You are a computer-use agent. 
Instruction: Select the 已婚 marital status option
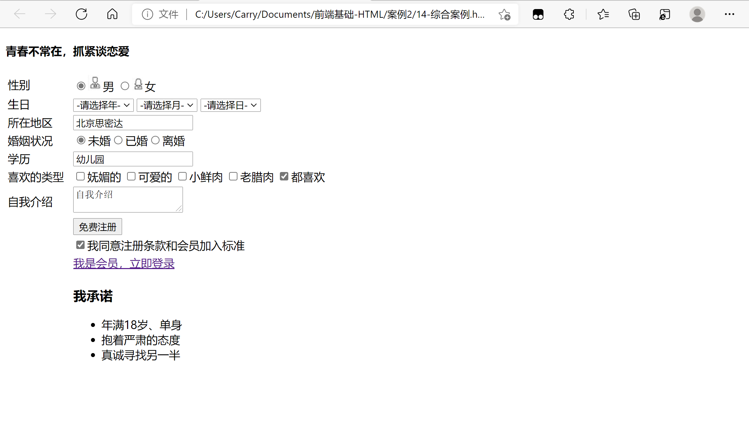(118, 140)
